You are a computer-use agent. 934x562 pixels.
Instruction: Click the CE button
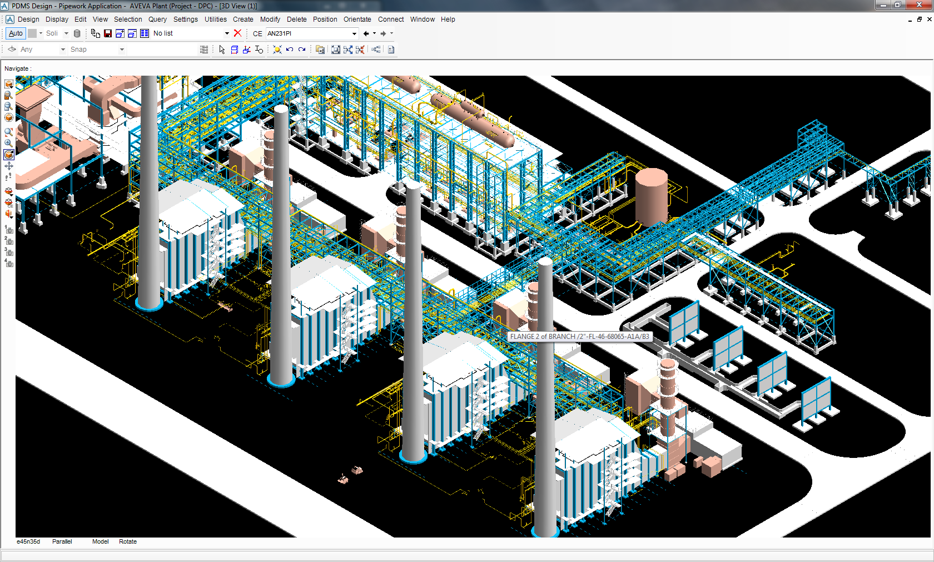click(x=257, y=33)
